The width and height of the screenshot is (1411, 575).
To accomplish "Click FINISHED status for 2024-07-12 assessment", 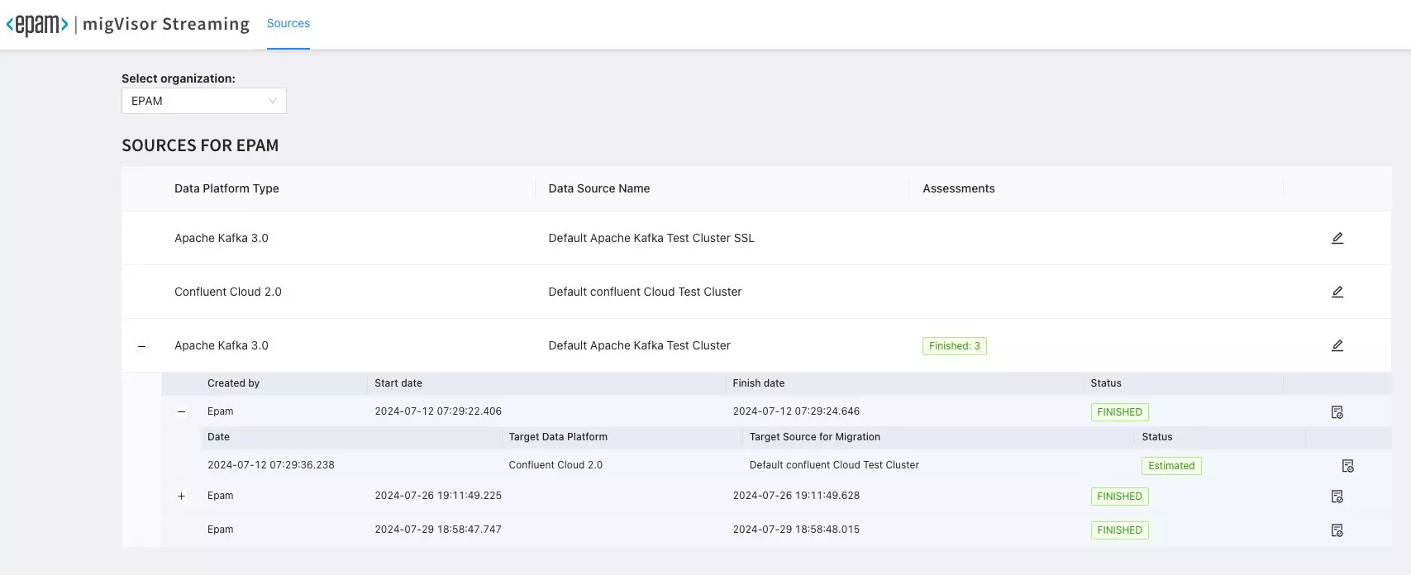I will click(x=1119, y=412).
